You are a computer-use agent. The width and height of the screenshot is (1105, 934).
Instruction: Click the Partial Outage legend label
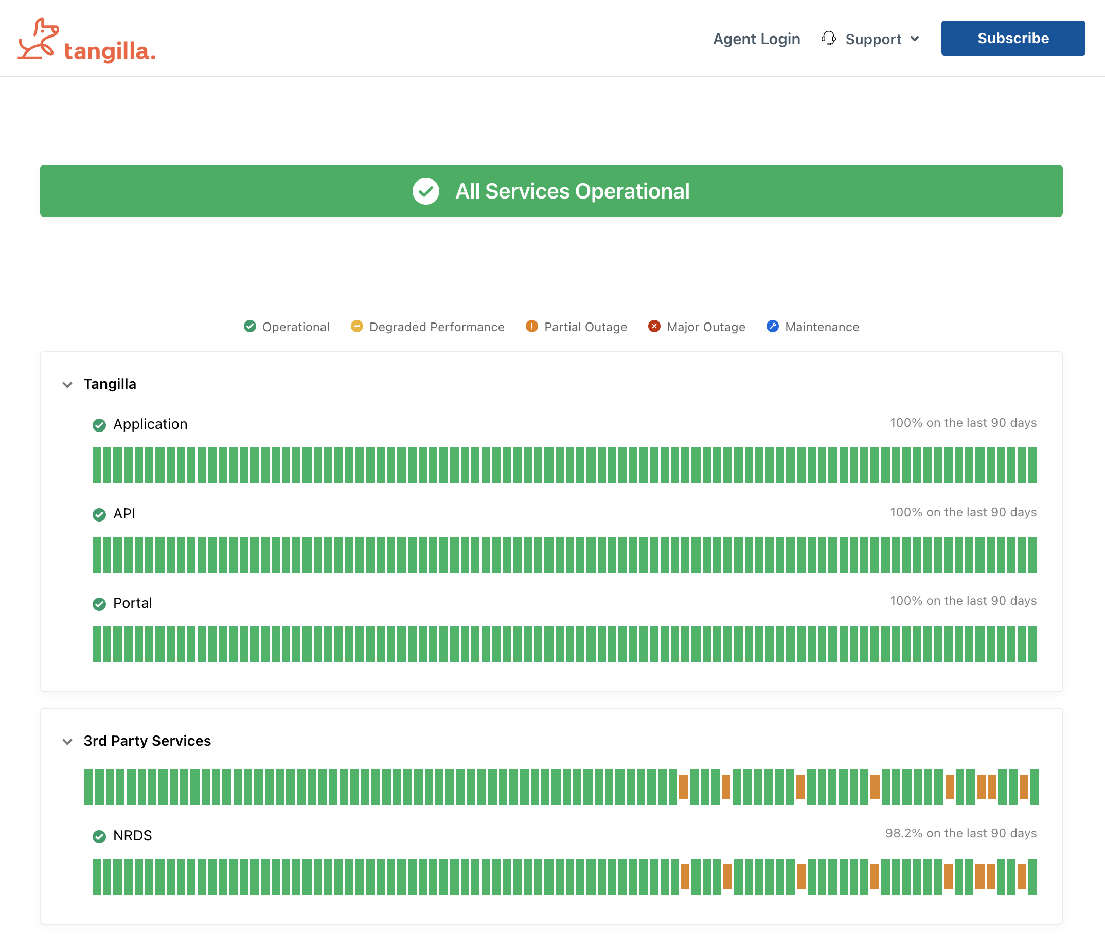(x=585, y=327)
